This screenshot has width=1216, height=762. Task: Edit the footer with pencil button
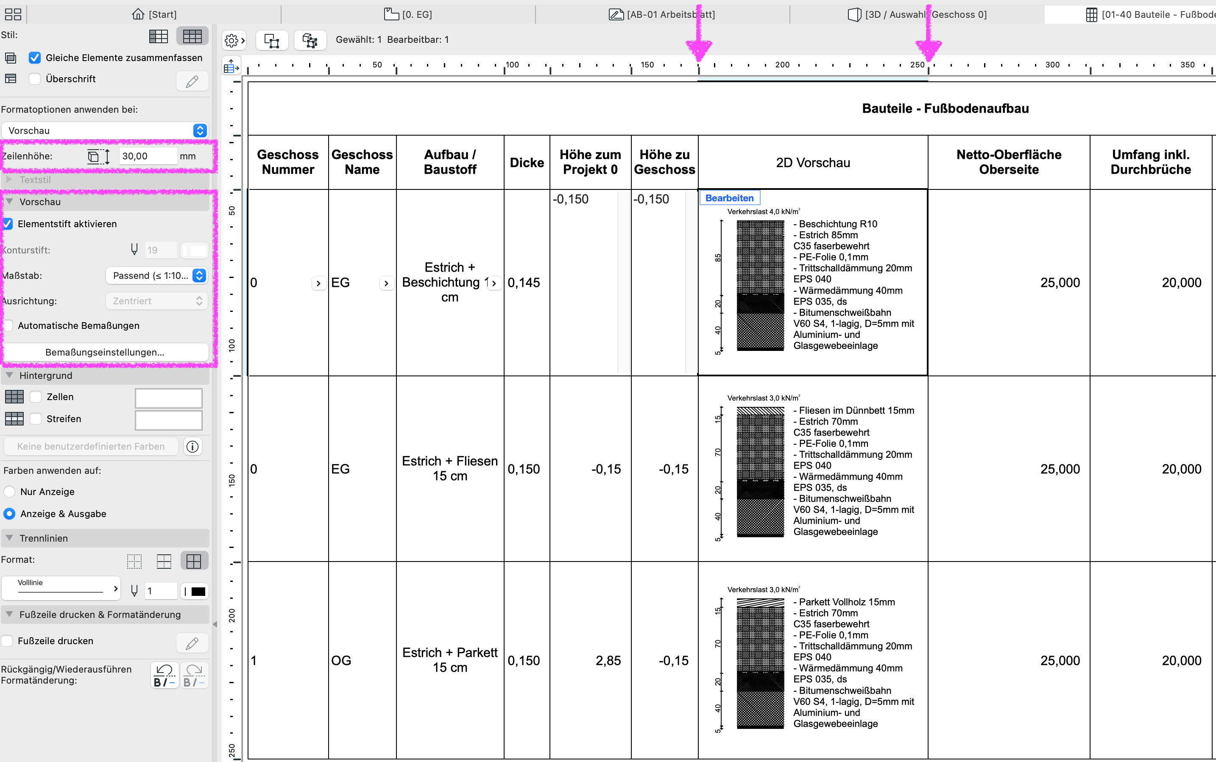(x=192, y=643)
